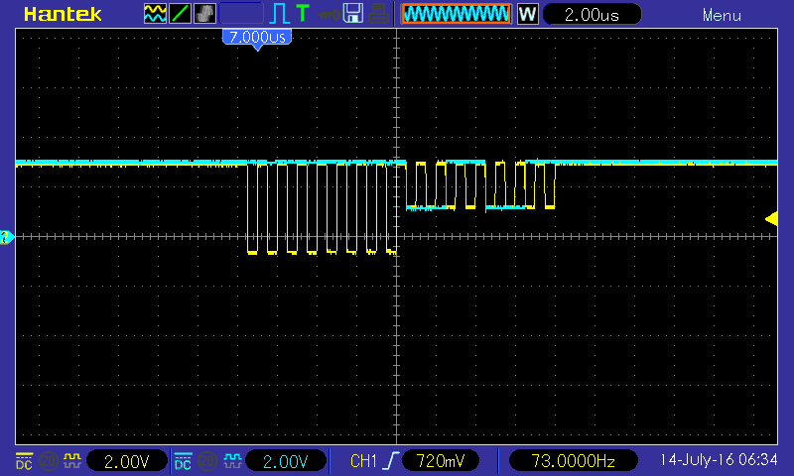Click the empty blue box beside the persistence icon
Image resolution: width=794 pixels, height=476 pixels.
[241, 14]
